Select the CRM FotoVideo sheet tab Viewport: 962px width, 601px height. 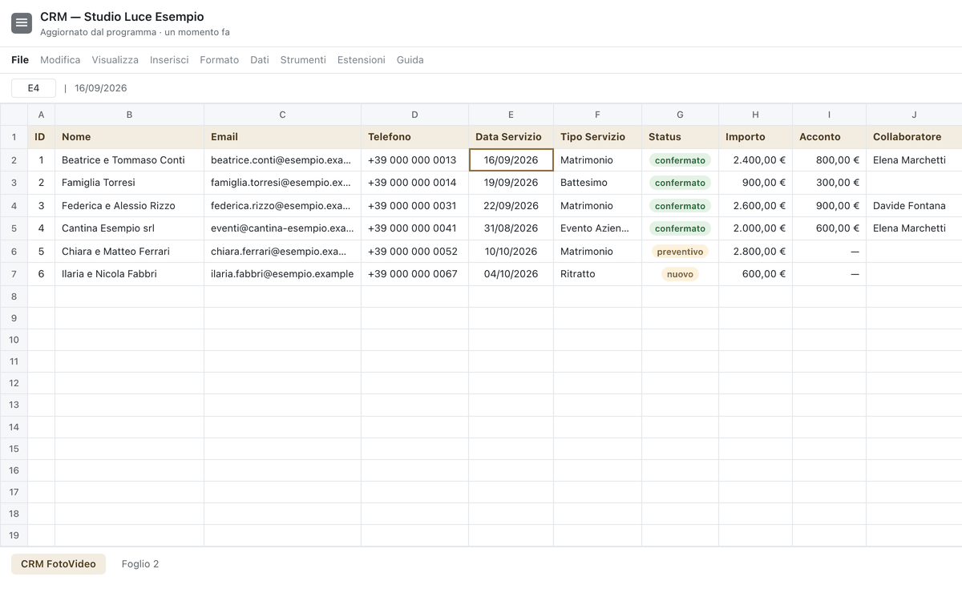(59, 564)
